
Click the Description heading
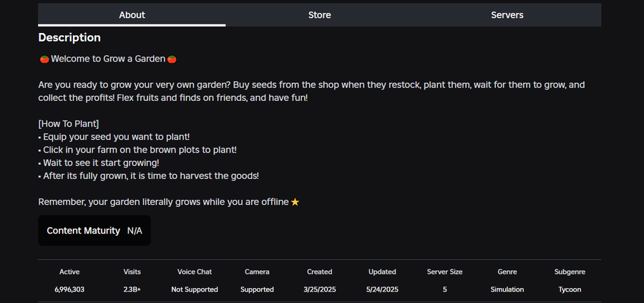point(69,37)
